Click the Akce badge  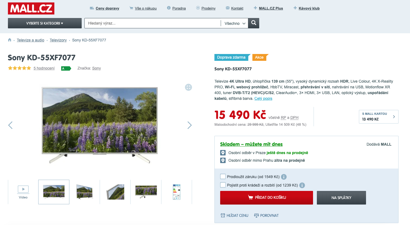[x=260, y=57]
